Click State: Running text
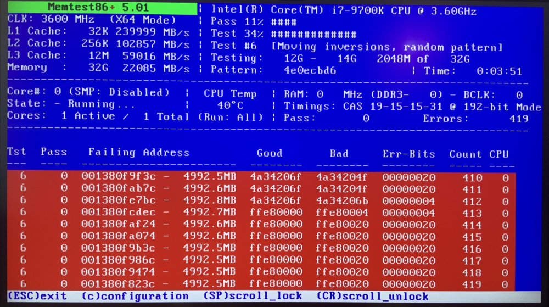 tap(71, 104)
